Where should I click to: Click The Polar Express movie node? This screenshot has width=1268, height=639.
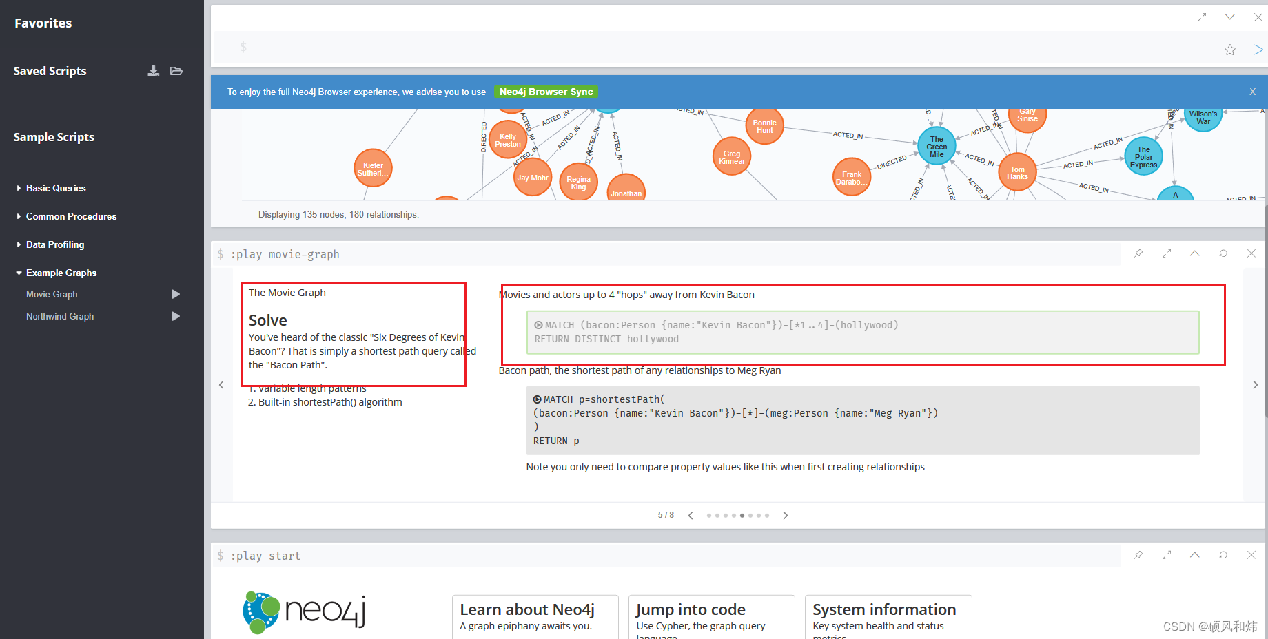1144,156
